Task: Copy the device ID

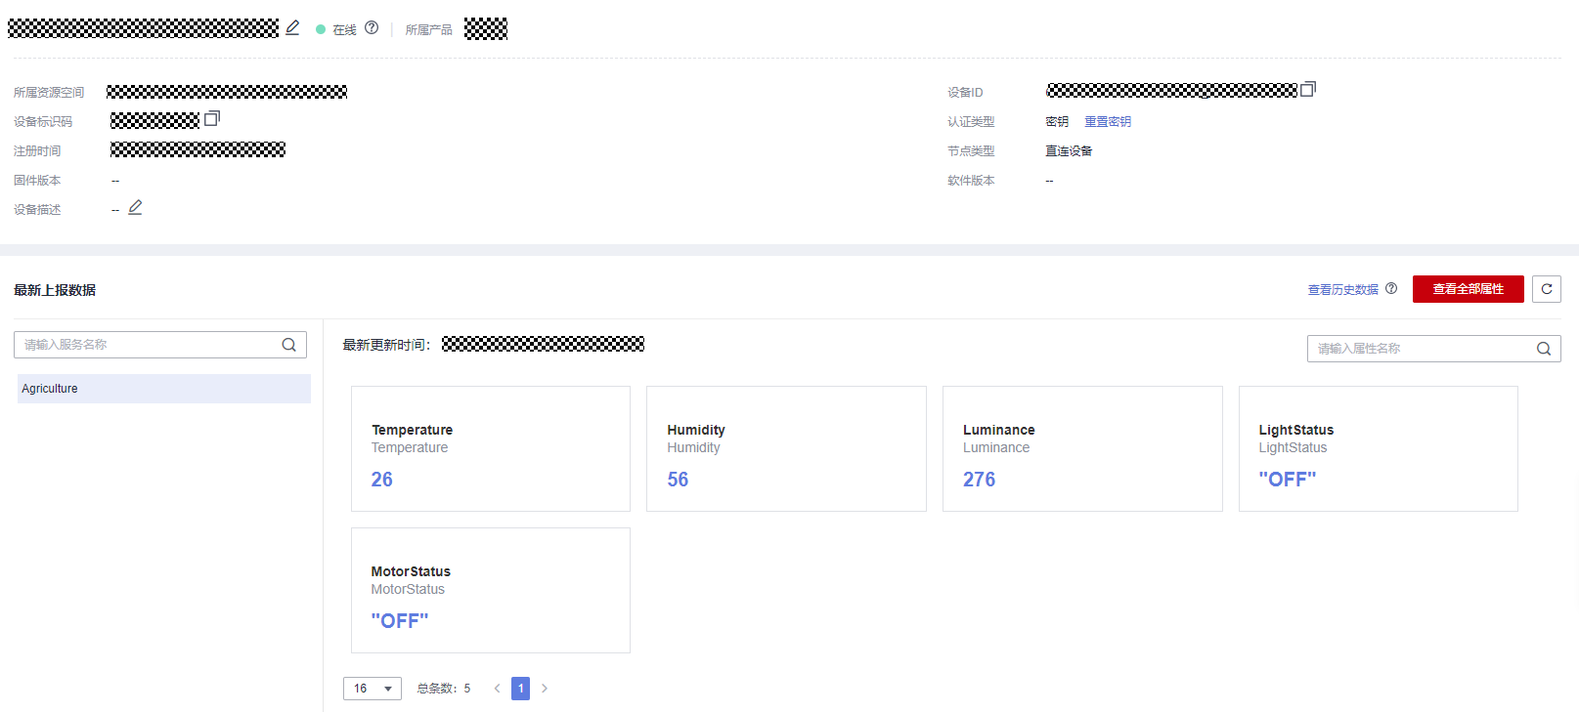Action: [x=1308, y=89]
